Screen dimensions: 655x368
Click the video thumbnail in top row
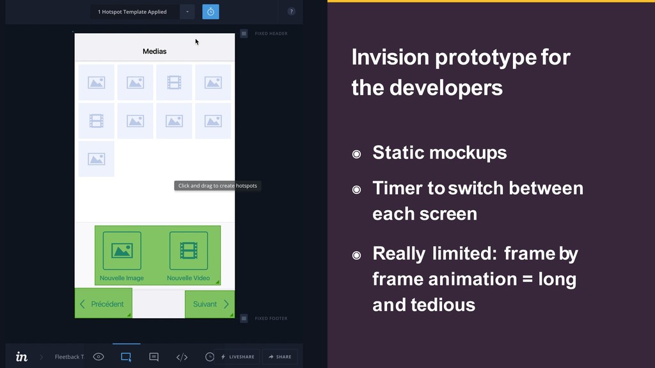(x=174, y=82)
